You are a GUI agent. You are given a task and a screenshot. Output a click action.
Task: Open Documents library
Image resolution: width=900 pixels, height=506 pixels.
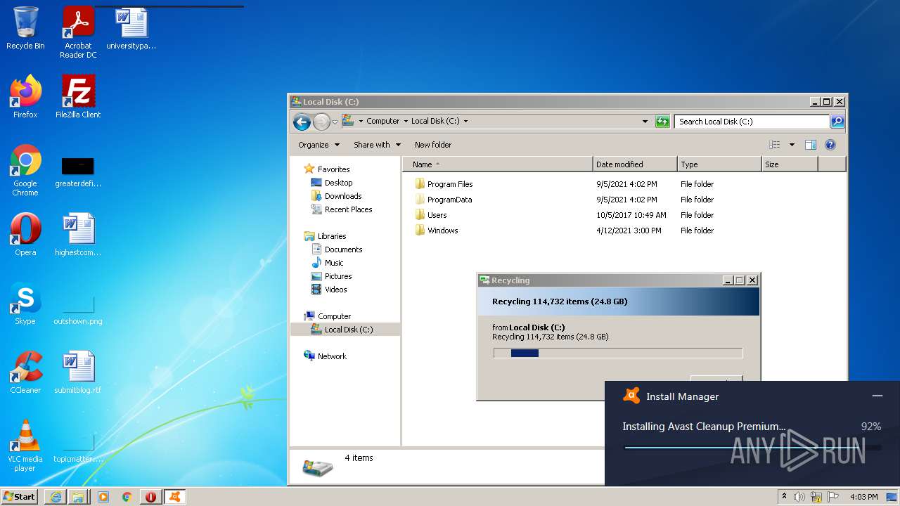(x=337, y=249)
